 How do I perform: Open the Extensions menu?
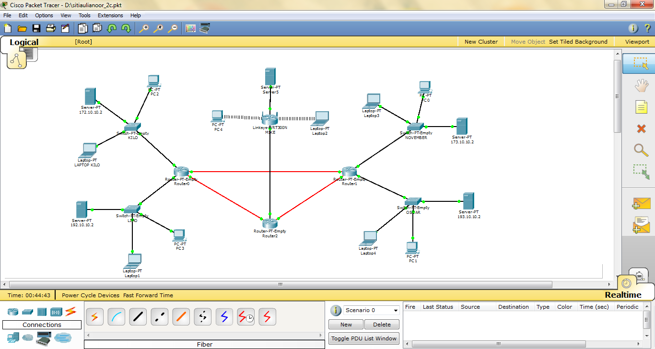point(110,15)
